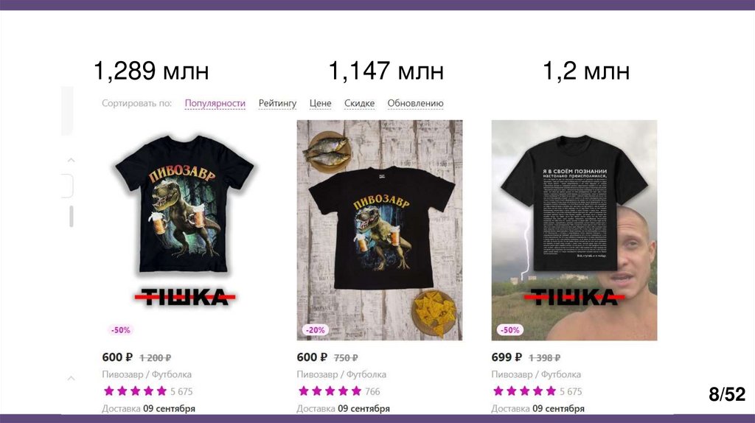Open star rating of third product
This screenshot has height=423, width=755.
[524, 391]
